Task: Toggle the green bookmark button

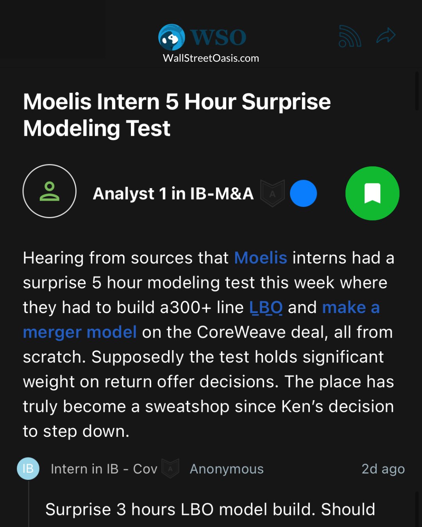Action: pyautogui.click(x=372, y=193)
